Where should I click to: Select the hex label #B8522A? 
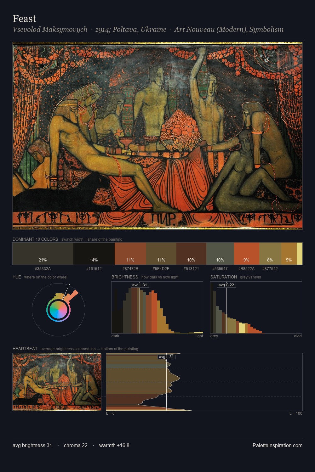point(247,269)
